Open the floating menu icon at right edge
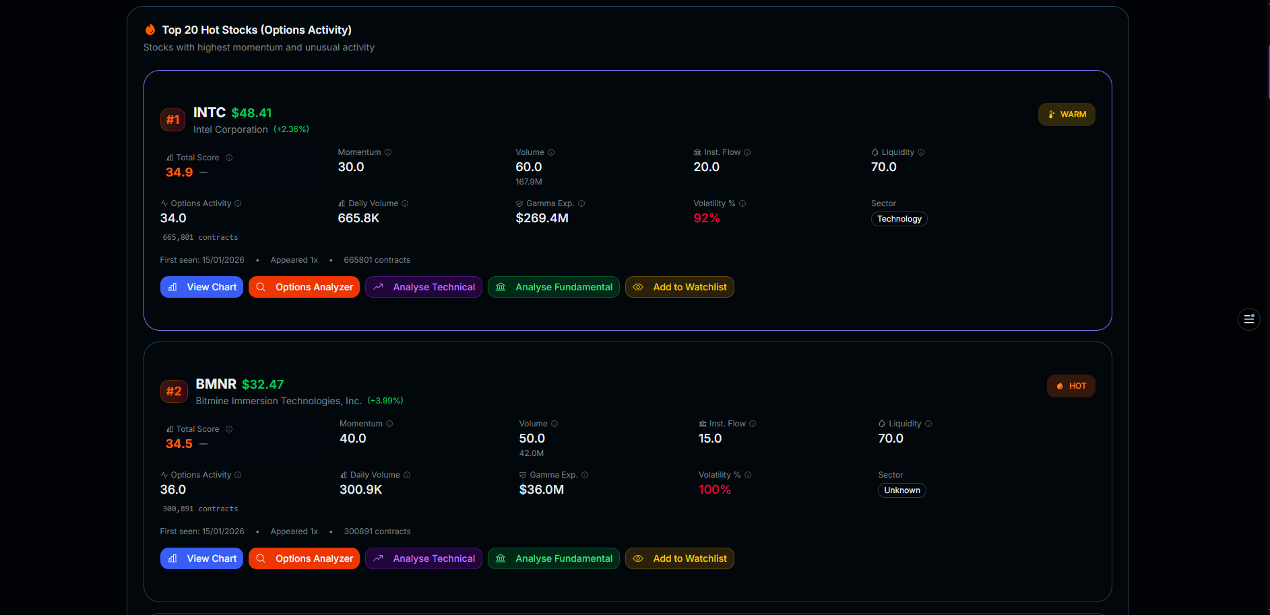Image resolution: width=1270 pixels, height=615 pixels. click(1248, 319)
